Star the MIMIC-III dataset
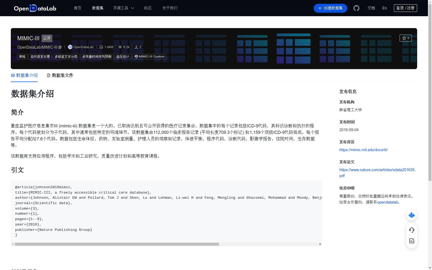This screenshot has height=270, width=432. pos(405,38)
